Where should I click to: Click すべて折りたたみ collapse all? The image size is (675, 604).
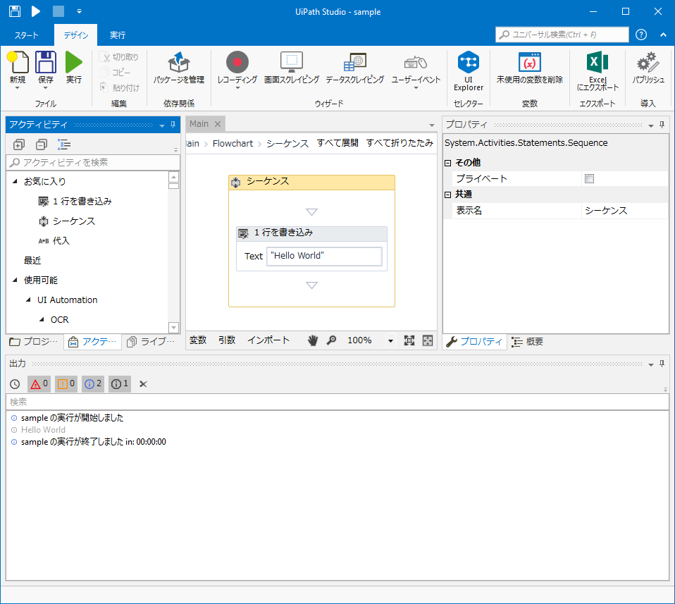tap(400, 143)
